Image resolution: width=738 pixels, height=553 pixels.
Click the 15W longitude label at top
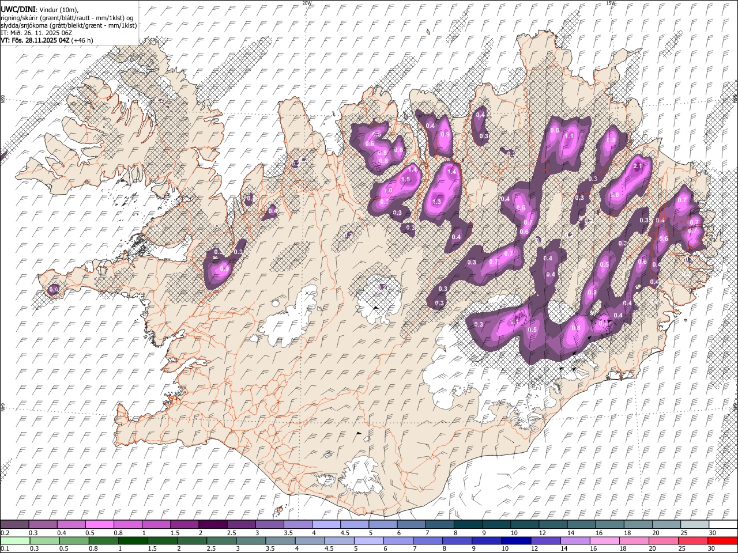coord(610,3)
